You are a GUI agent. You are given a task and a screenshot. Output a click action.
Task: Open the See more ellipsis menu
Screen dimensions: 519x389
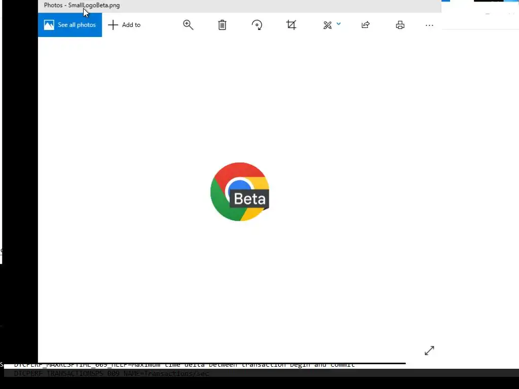(429, 25)
